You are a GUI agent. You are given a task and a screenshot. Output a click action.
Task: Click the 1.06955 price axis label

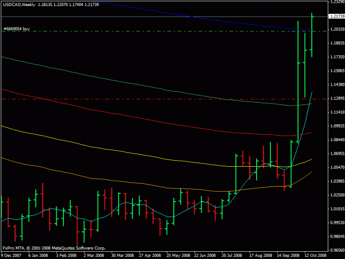click(x=337, y=154)
